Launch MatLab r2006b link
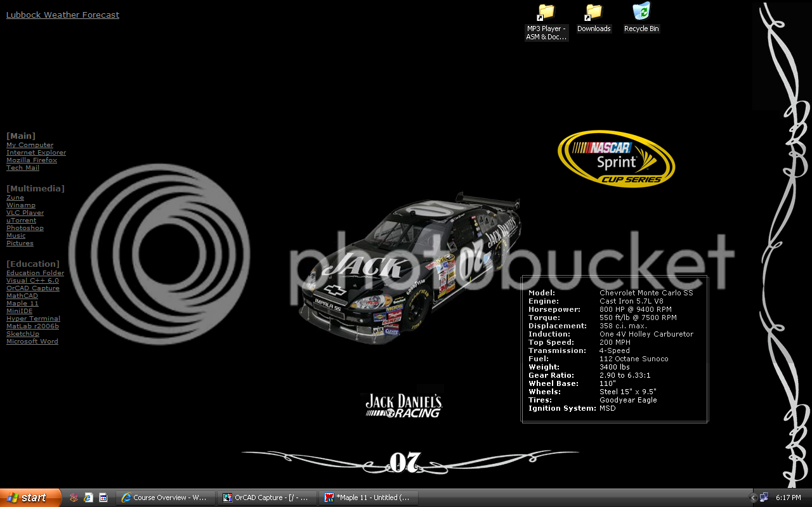The height and width of the screenshot is (507, 812). (x=32, y=326)
